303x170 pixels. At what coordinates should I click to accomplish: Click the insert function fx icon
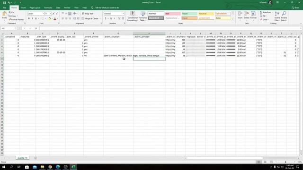(x=36, y=28)
